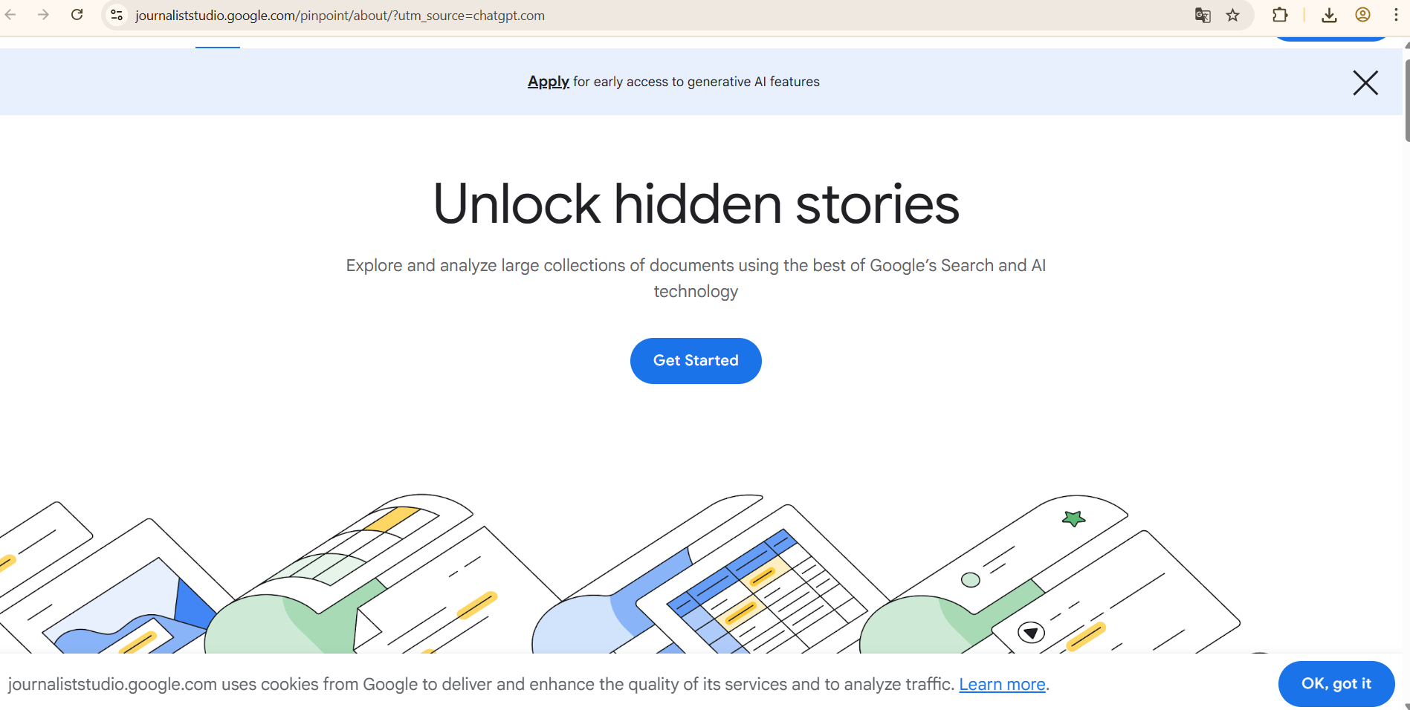Click the vertical page scrollbar
This screenshot has height=710, width=1410.
click(1406, 100)
